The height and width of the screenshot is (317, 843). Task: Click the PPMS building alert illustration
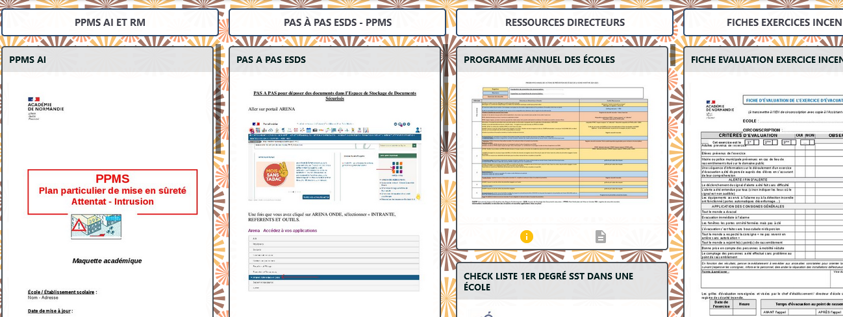(96, 227)
